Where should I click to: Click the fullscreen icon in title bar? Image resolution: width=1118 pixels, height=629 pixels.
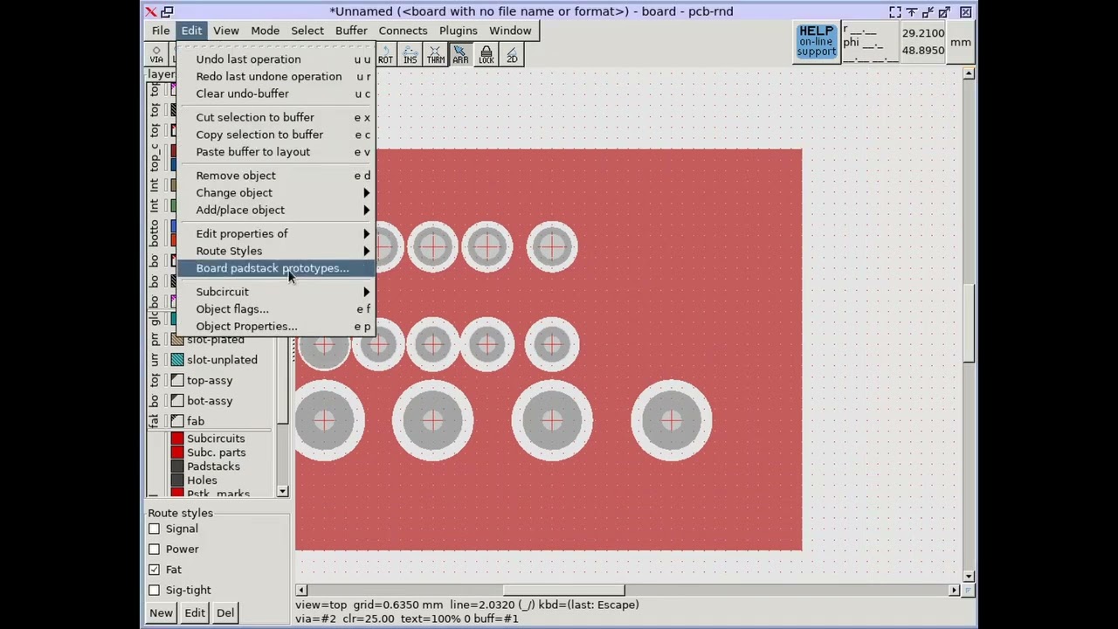895,11
